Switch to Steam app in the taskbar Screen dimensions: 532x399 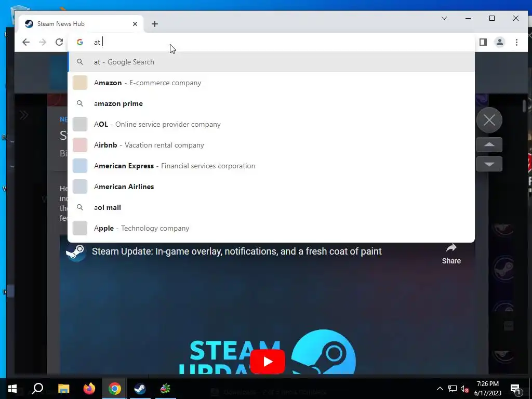click(140, 389)
